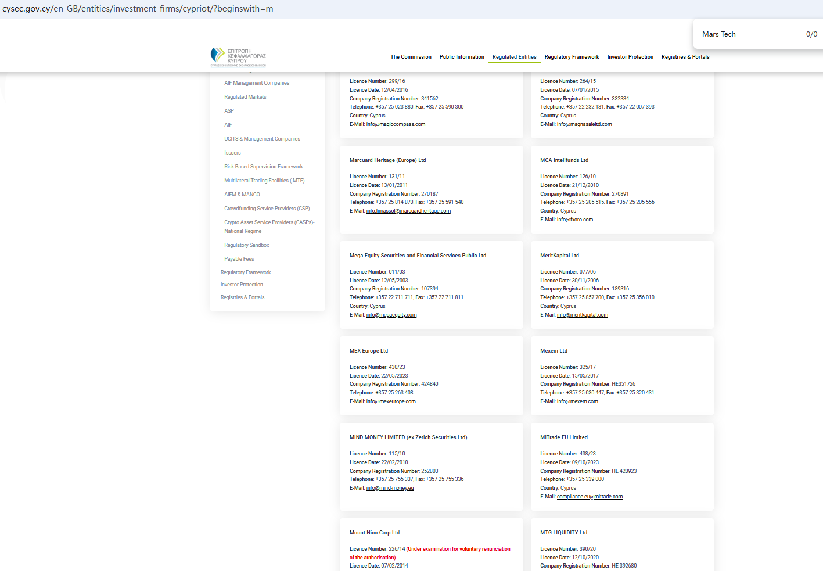Click info@megaequity.com email link
The height and width of the screenshot is (571, 823).
[391, 315]
